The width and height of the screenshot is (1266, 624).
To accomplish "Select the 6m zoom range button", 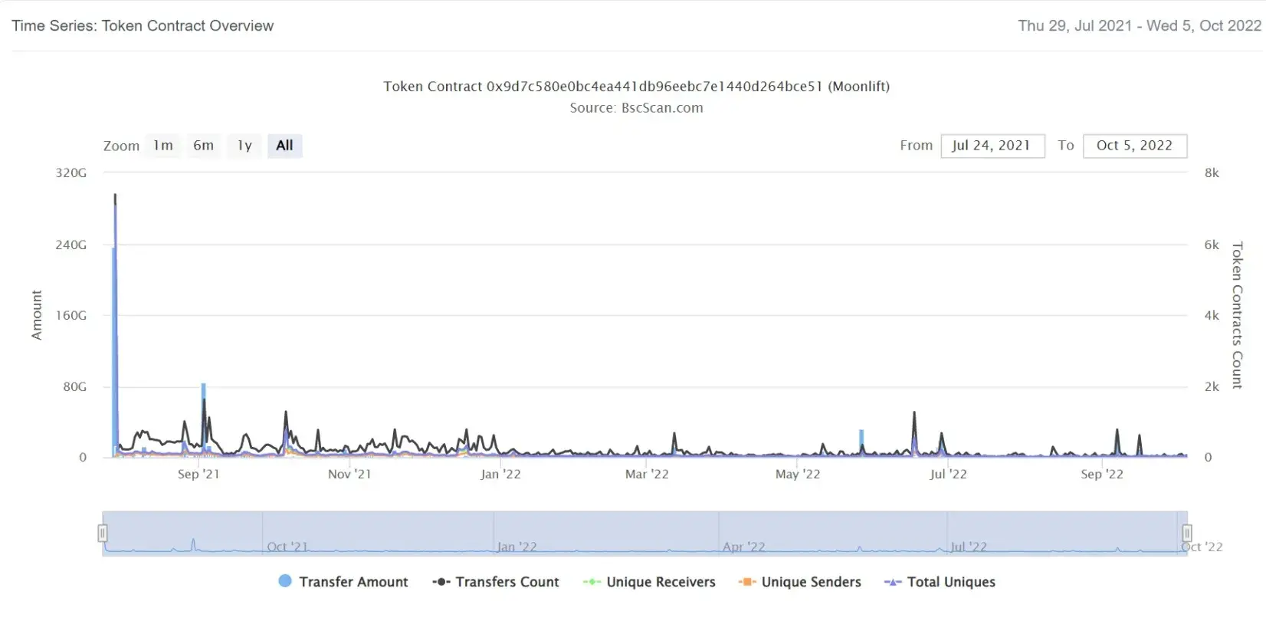I will click(203, 146).
